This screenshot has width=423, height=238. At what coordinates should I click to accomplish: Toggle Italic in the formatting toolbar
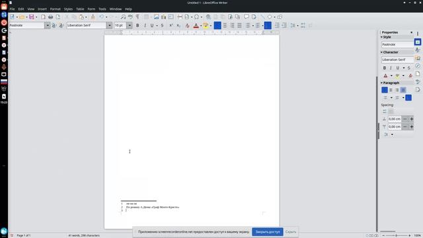tap(145, 25)
